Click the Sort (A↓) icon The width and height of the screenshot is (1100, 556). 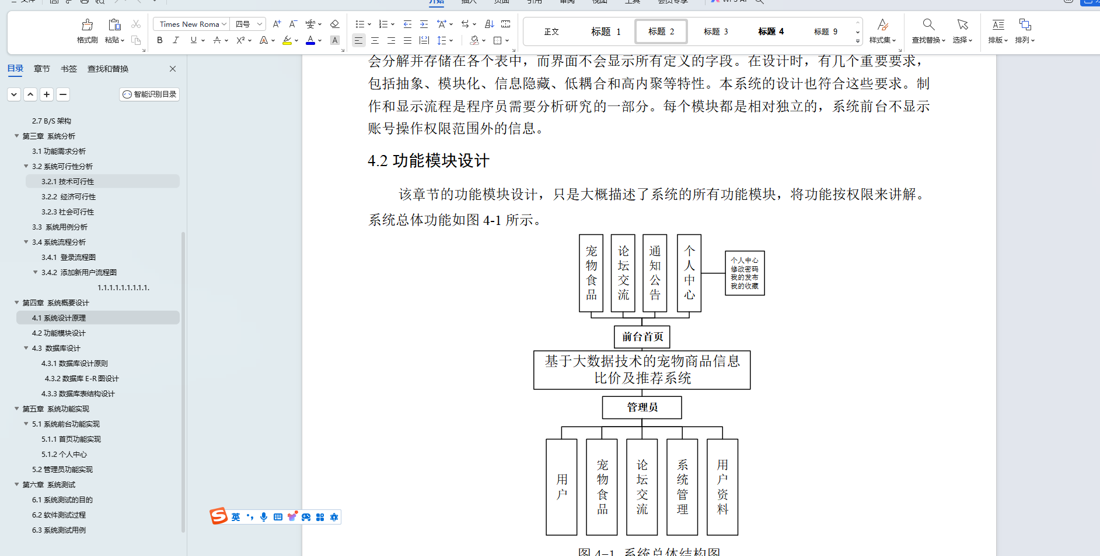click(x=490, y=24)
